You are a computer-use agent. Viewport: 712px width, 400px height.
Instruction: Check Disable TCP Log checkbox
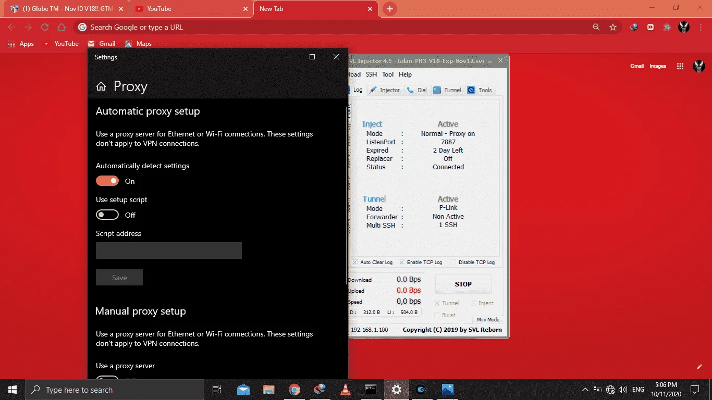[x=453, y=262]
